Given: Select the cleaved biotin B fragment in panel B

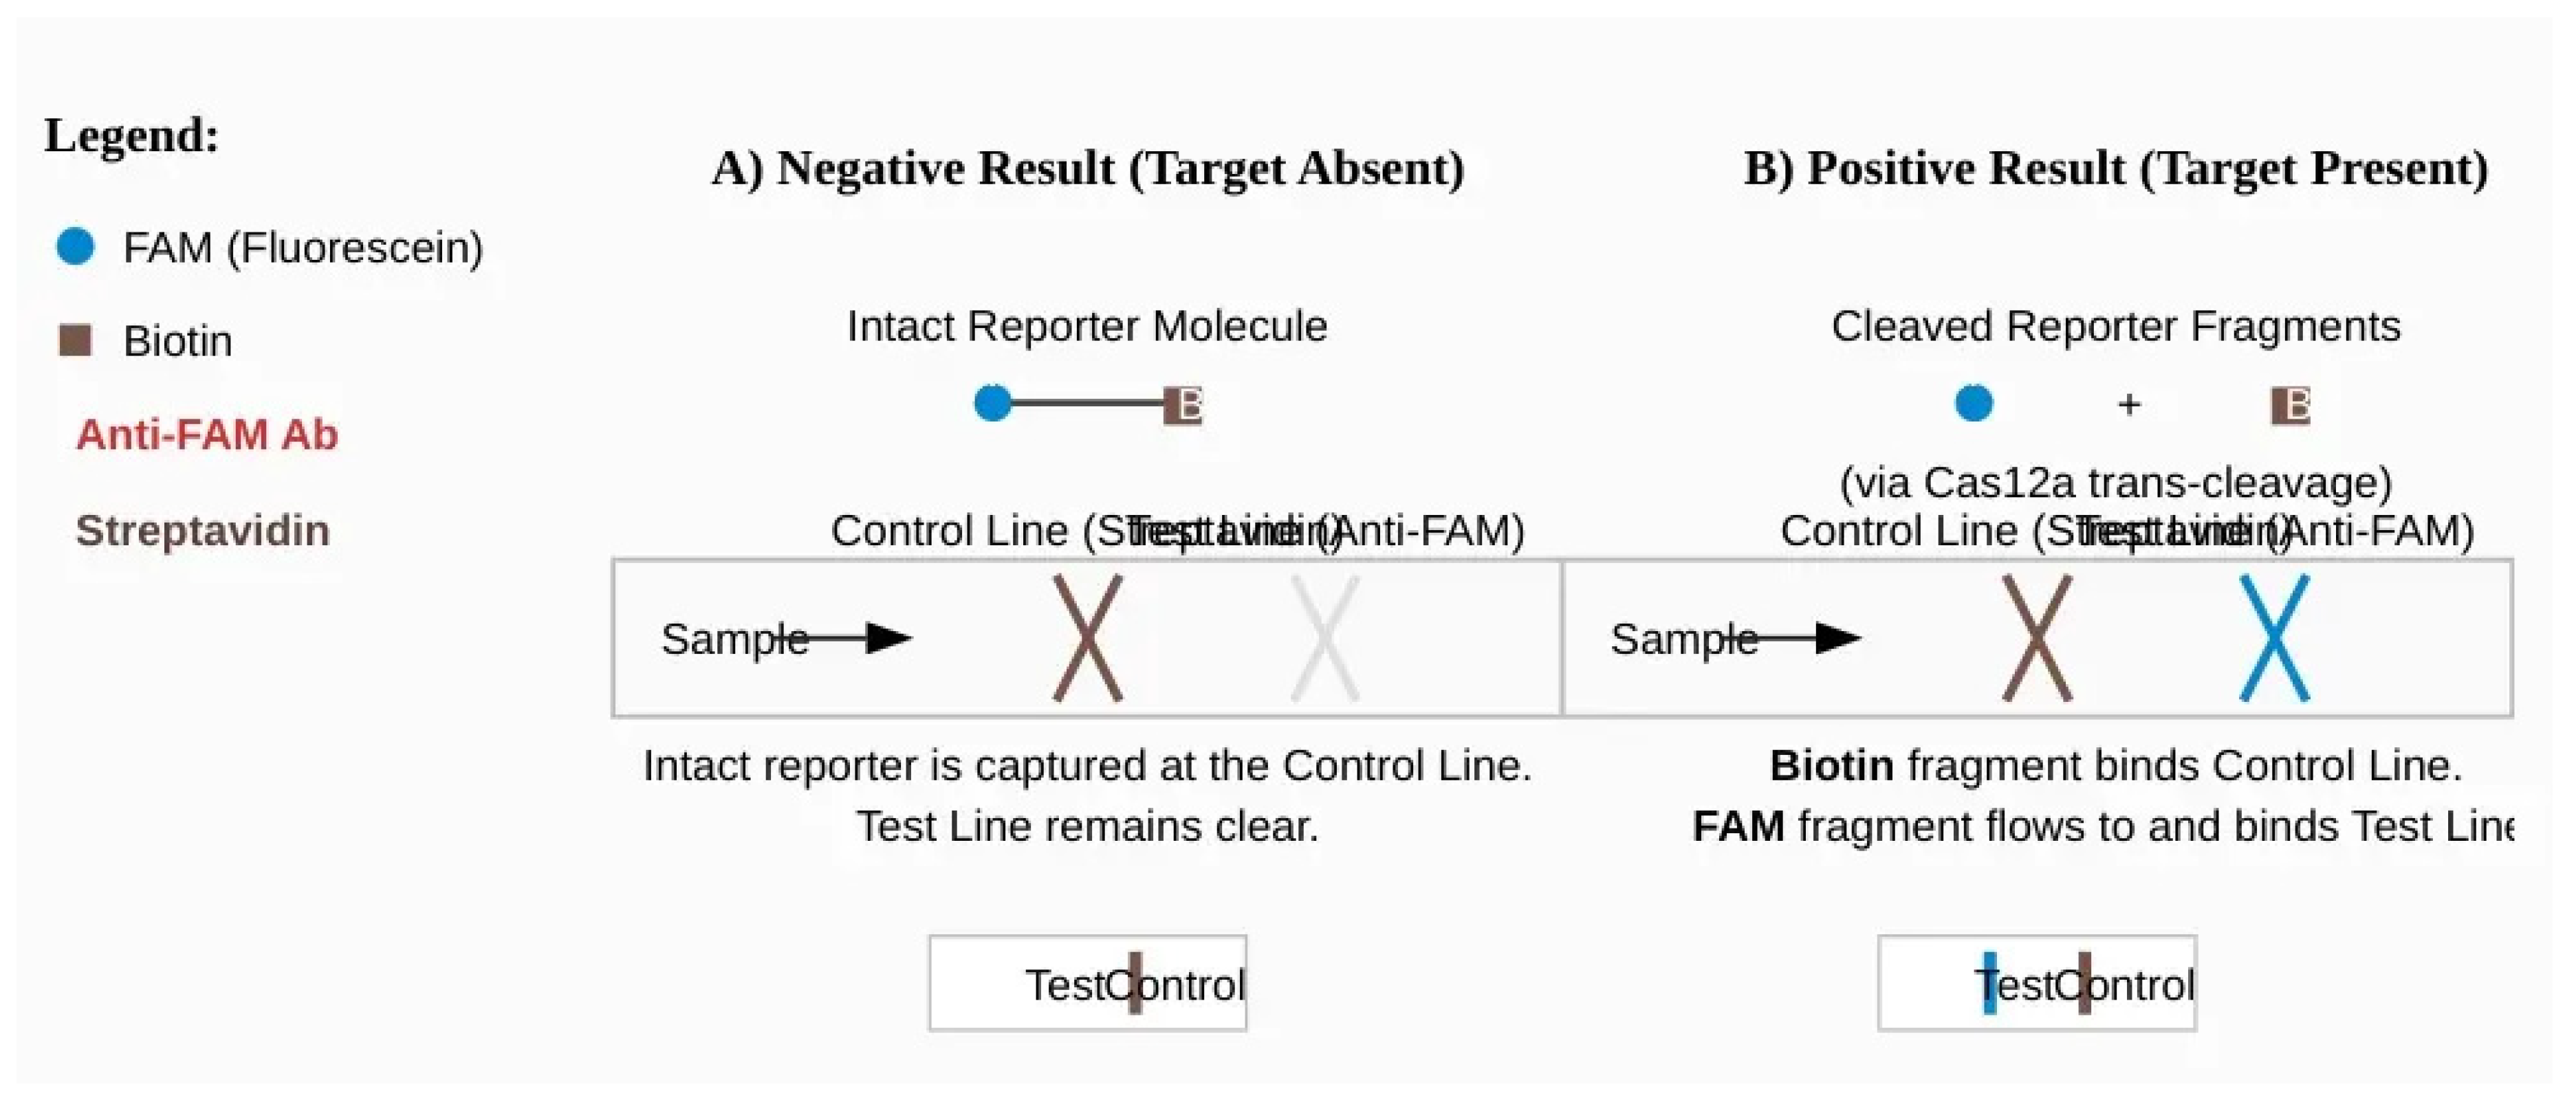Looking at the screenshot, I should [2290, 405].
